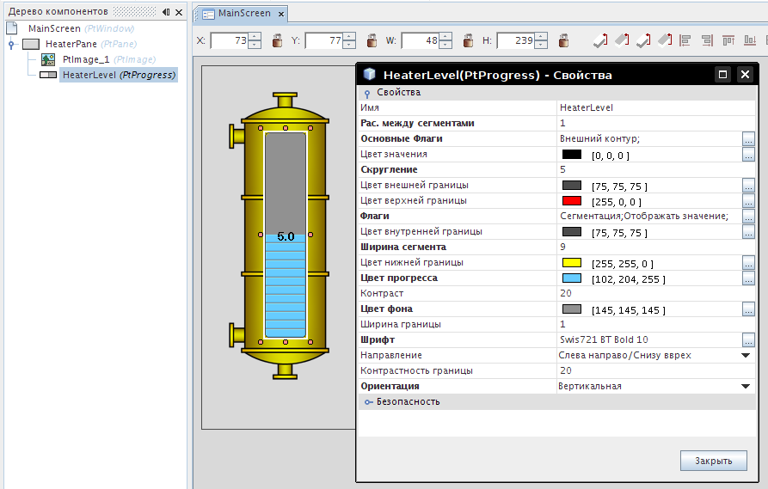Screen dimensions: 768x489
Task: Click the layer-order icon just before align-left icon
Action: tap(665, 40)
